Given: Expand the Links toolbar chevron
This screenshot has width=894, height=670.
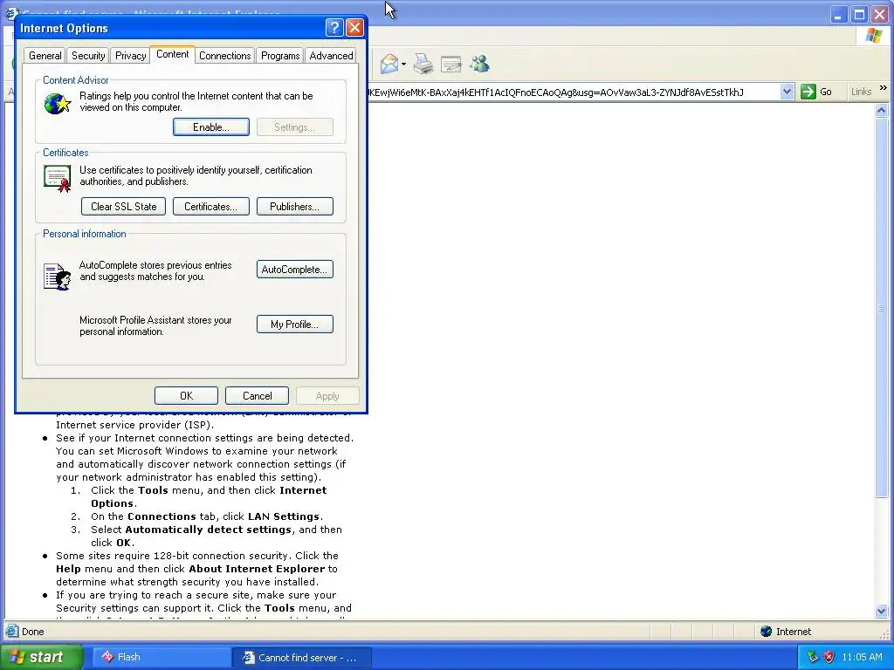Looking at the screenshot, I should 884,88.
